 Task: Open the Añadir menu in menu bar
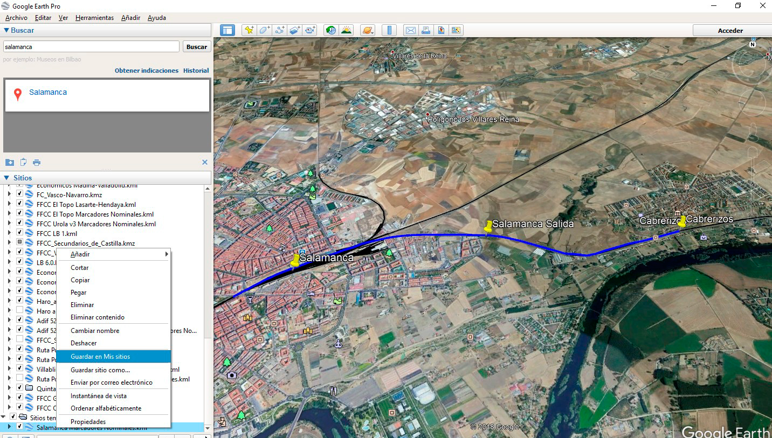point(130,18)
